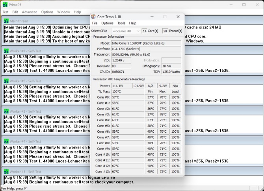Open the Core Temp Tools menu
The height and width of the screenshot is (191, 264).
pyautogui.click(x=121, y=23)
